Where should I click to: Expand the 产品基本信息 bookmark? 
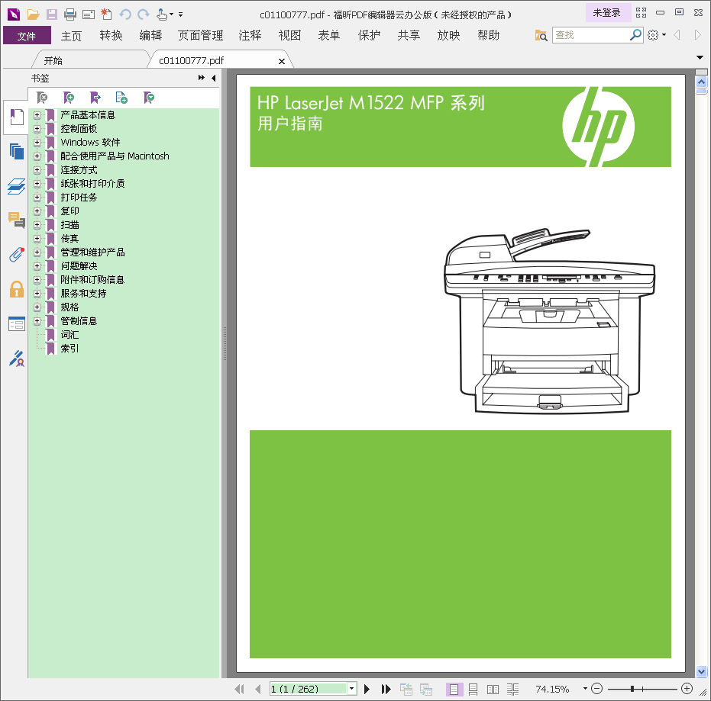click(37, 115)
